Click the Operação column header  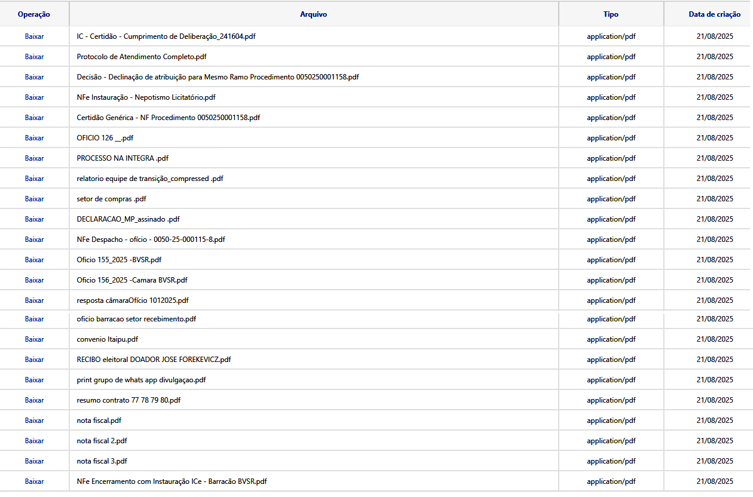point(34,14)
